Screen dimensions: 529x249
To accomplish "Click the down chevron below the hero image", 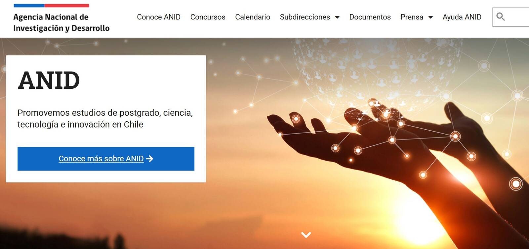I will coord(306,235).
